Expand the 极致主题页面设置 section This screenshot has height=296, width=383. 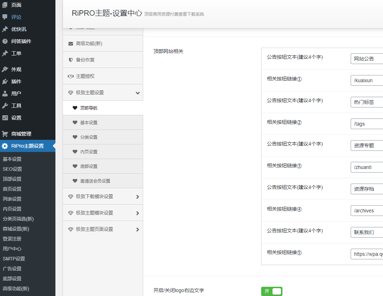point(137,229)
